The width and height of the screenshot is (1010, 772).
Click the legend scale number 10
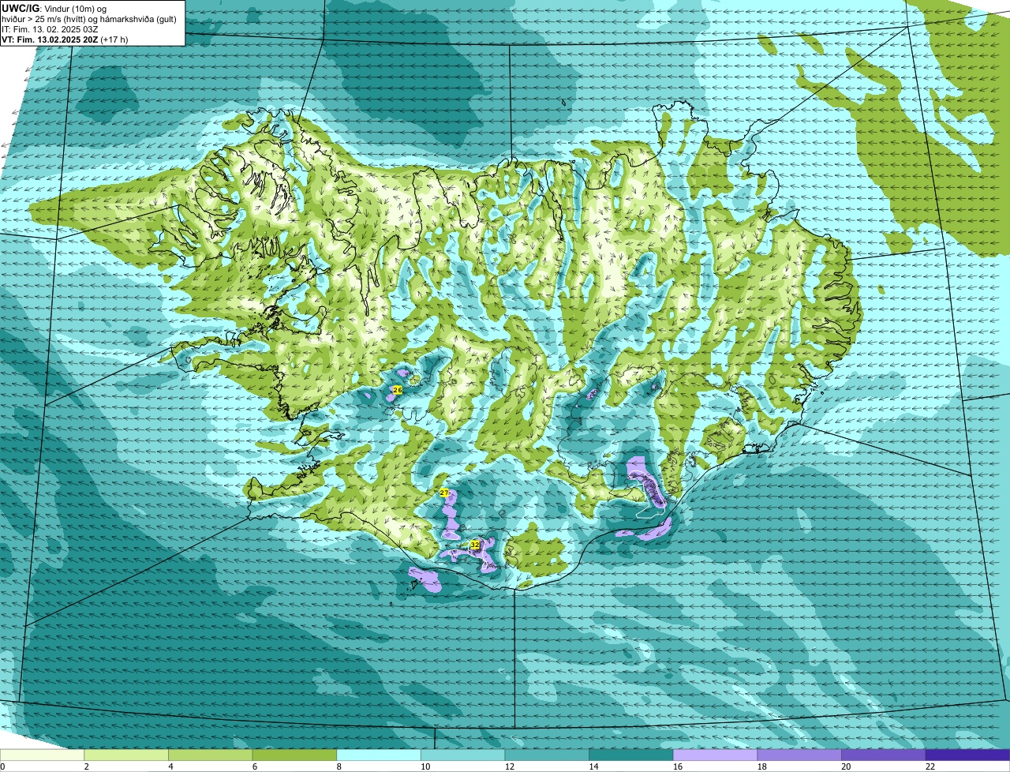(425, 766)
